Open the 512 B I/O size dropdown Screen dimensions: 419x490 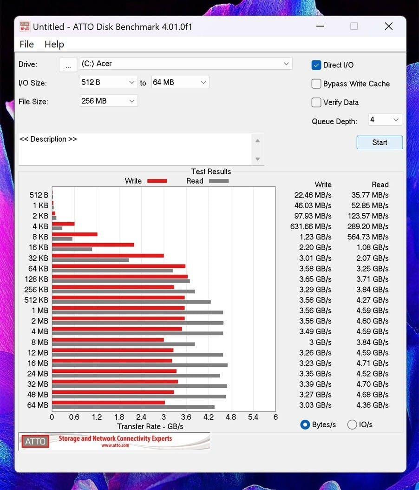(x=109, y=82)
